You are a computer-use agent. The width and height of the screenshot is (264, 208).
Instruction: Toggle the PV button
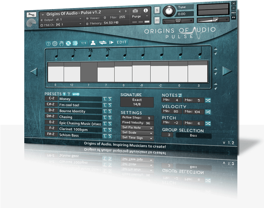(x=234, y=17)
